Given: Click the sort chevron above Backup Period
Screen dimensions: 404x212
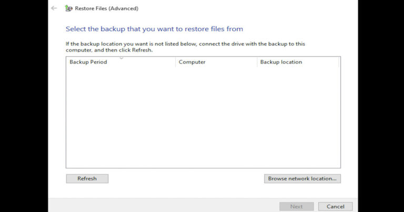Looking at the screenshot, I should 122,58.
